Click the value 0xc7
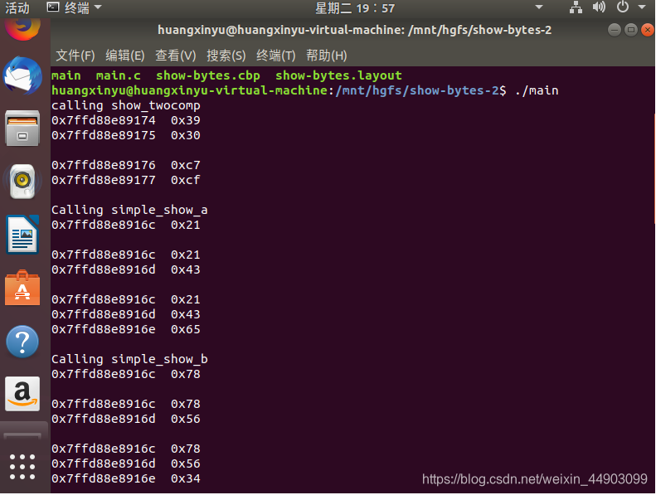 point(185,165)
